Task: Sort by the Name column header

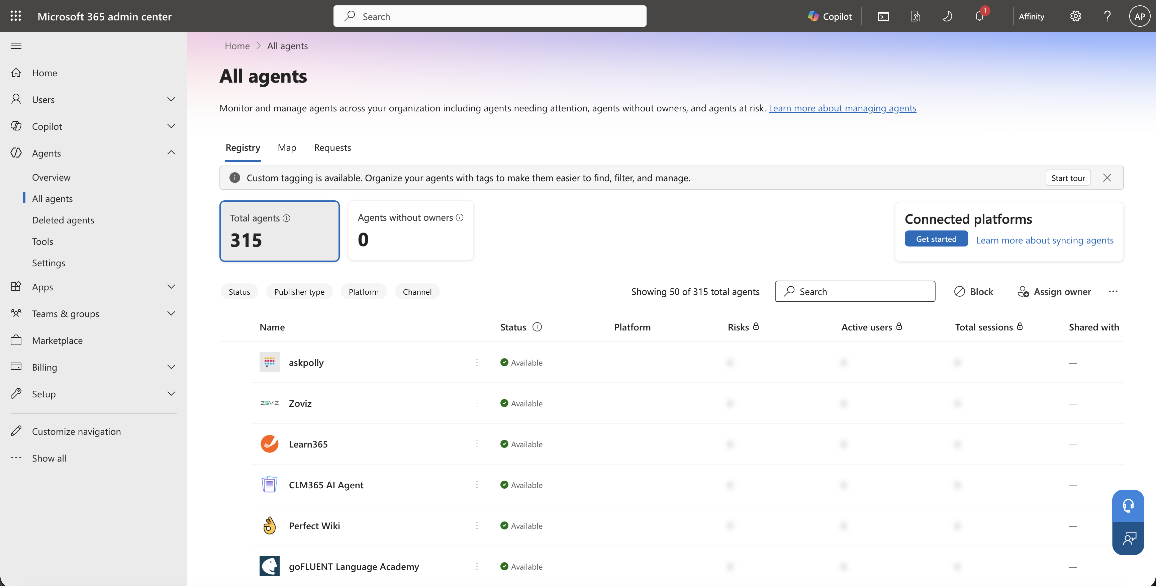Action: [x=272, y=327]
